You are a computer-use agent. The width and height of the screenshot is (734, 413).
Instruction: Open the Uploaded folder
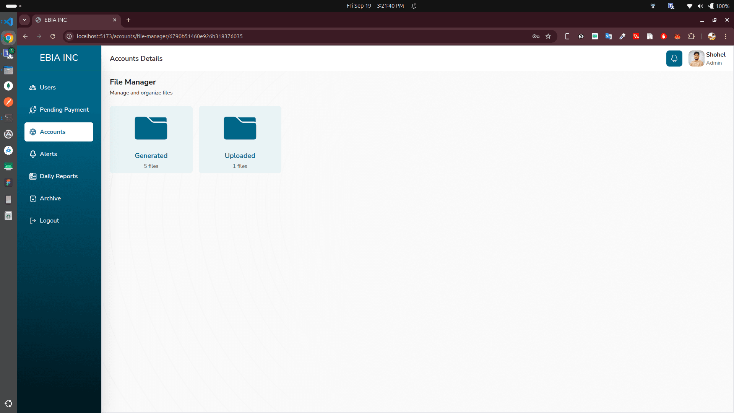pyautogui.click(x=240, y=140)
